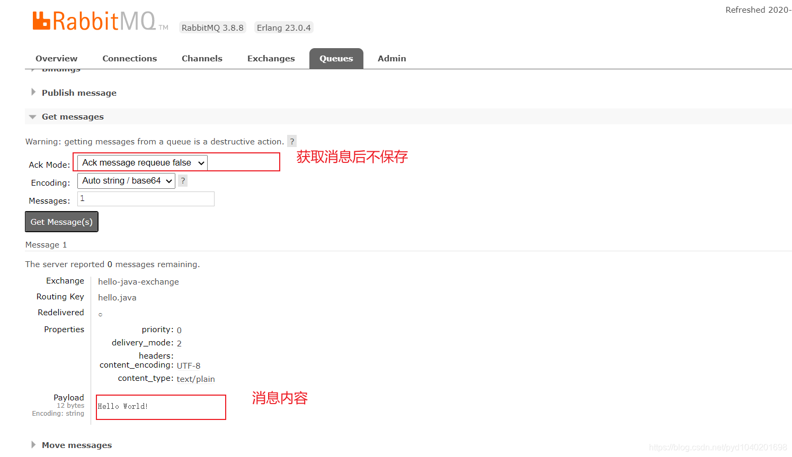The width and height of the screenshot is (792, 457).
Task: Click the Redelivered status circle
Action: (100, 315)
